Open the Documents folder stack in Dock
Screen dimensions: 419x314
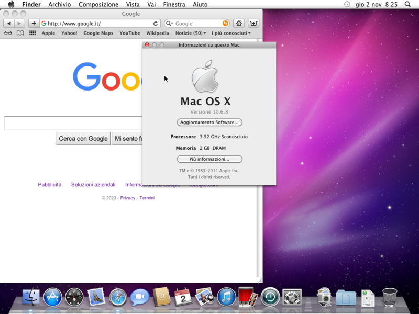point(346,297)
